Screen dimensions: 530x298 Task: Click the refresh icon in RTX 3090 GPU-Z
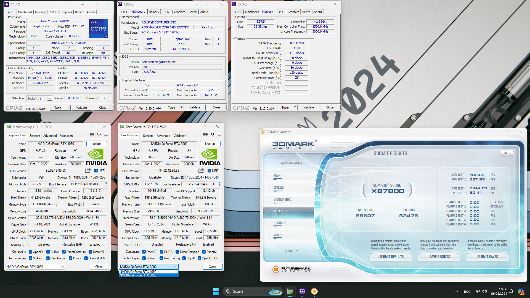(x=212, y=134)
